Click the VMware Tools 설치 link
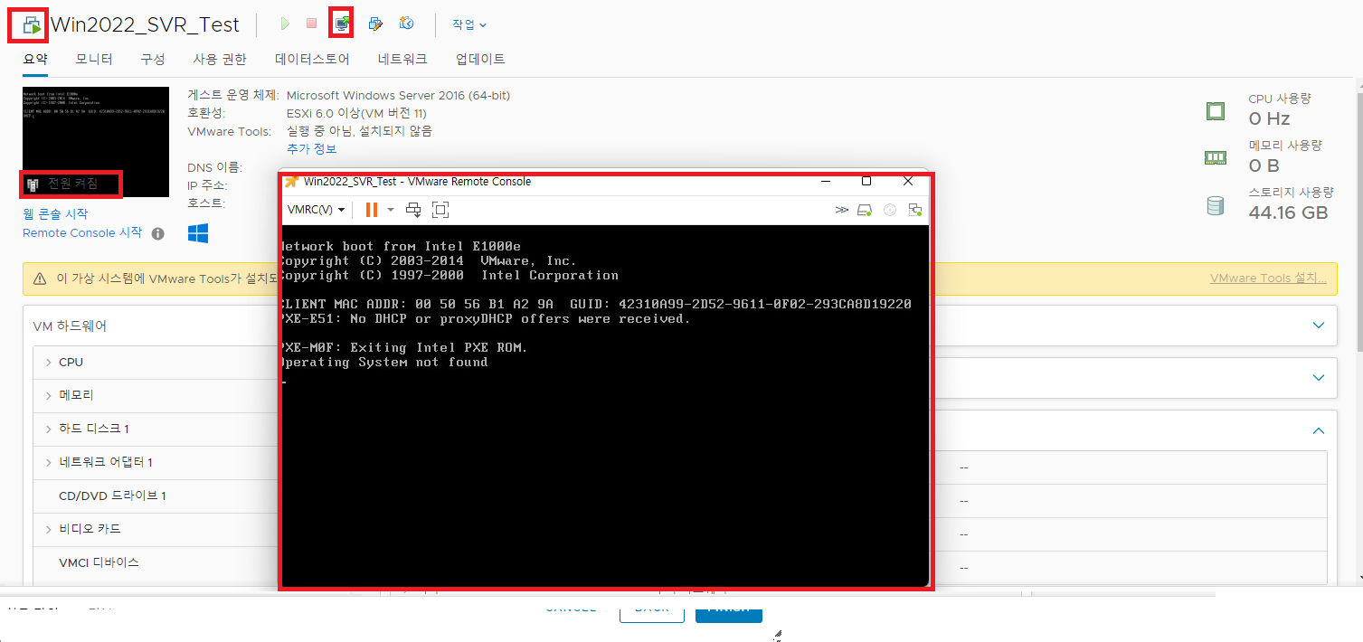This screenshot has height=642, width=1363. (1268, 279)
